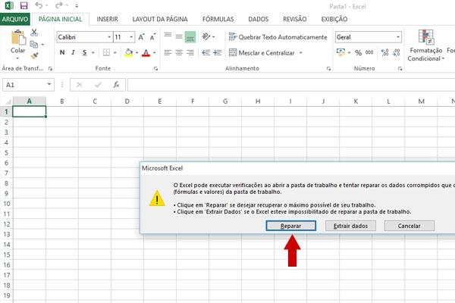This screenshot has height=303, width=455.
Task: Click the Undo arrow icon
Action: coord(39,5)
